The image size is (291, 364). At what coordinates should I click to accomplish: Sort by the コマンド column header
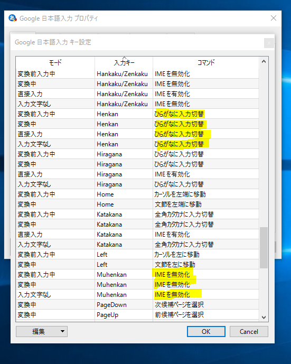click(206, 62)
